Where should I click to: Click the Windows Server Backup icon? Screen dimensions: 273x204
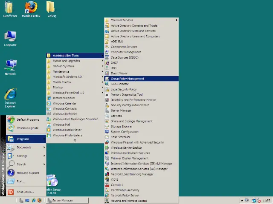107,147
